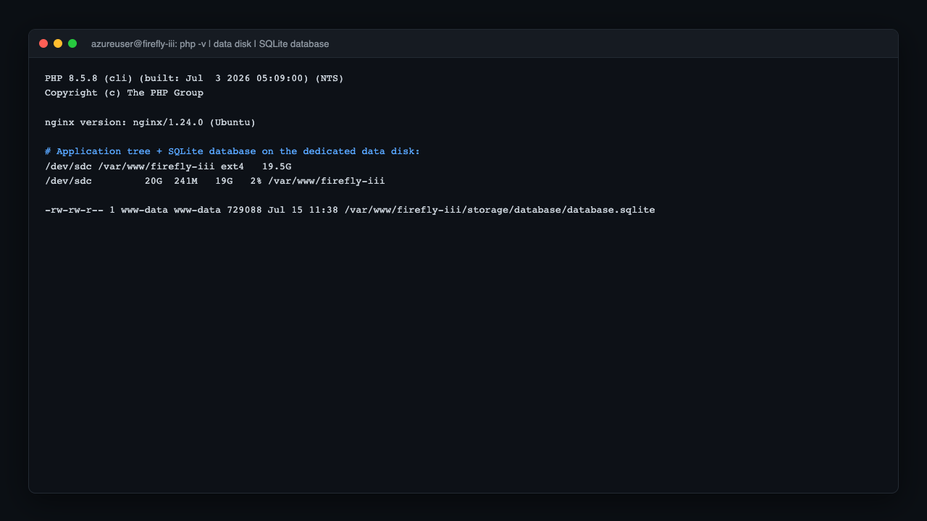Click the 'ext4' filesystem type
The height and width of the screenshot is (521, 927).
232,166
